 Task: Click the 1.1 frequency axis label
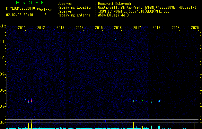[3, 42]
